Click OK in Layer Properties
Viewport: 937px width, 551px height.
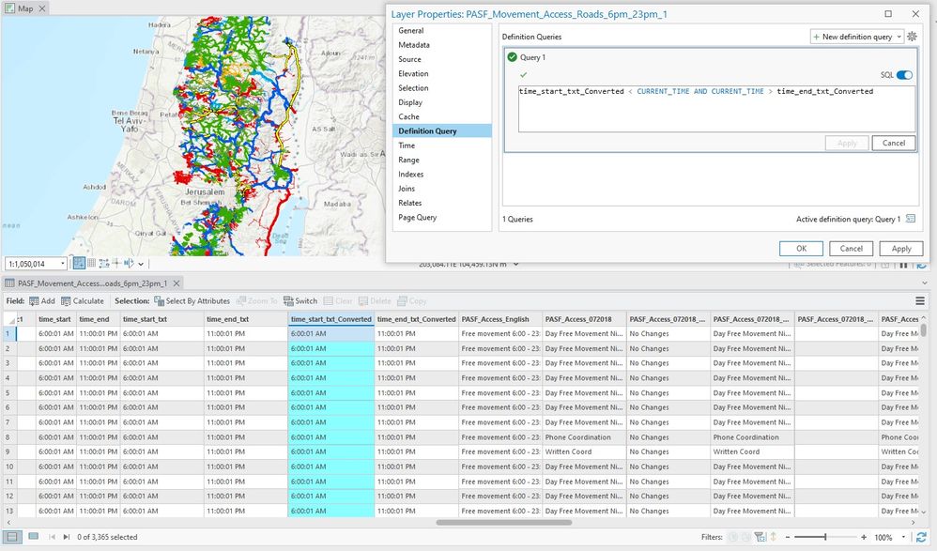click(801, 249)
